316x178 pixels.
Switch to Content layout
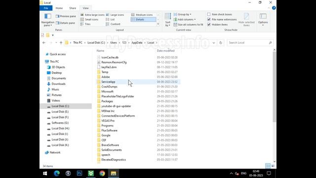click(x=113, y=24)
